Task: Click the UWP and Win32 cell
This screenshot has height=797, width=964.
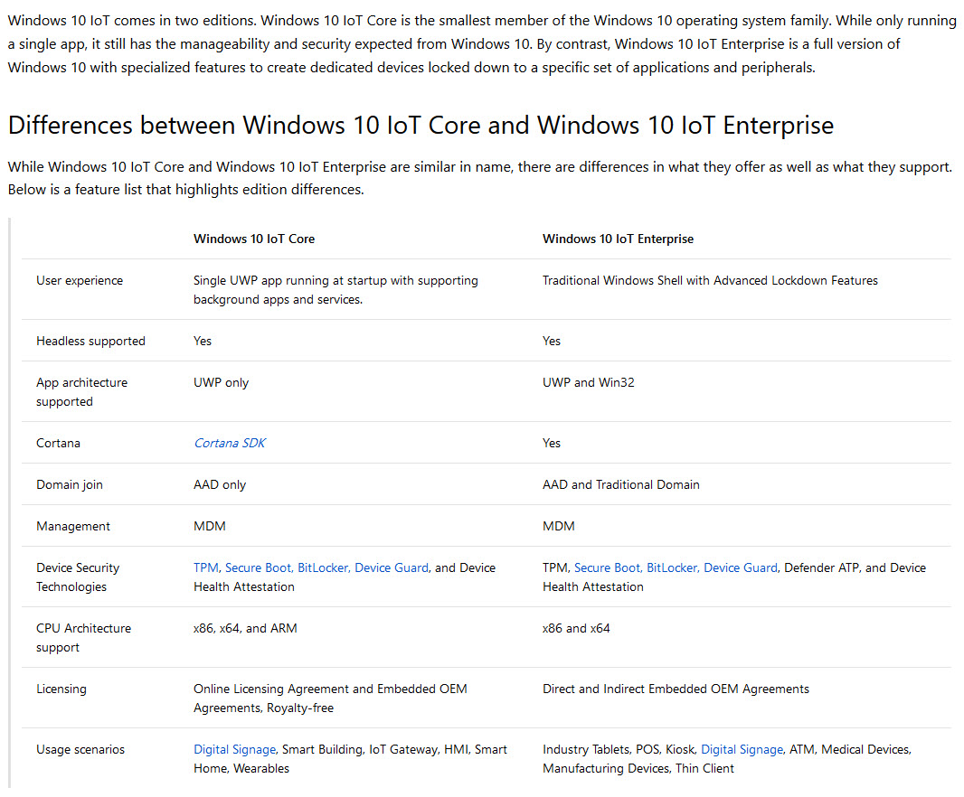Action: (x=589, y=383)
